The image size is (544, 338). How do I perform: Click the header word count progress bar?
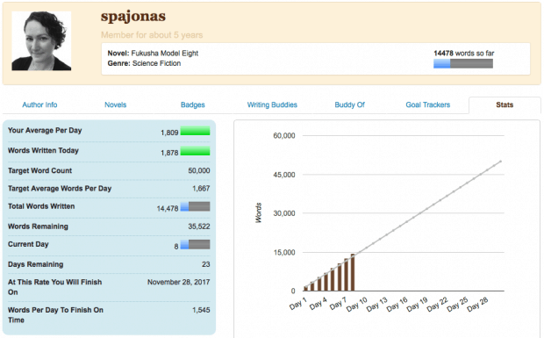tap(462, 63)
